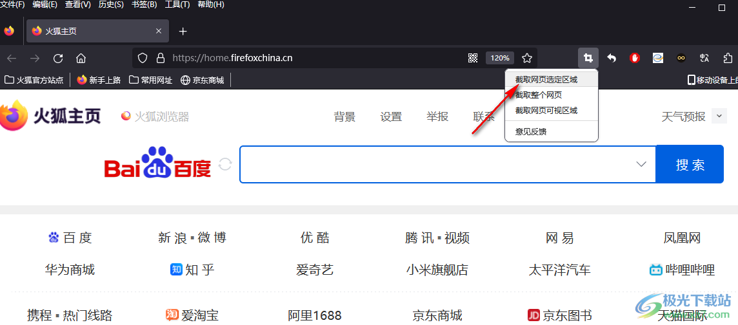This screenshot has height=325, width=738.
Task: Open the red ad blocker extension icon
Action: coord(634,58)
